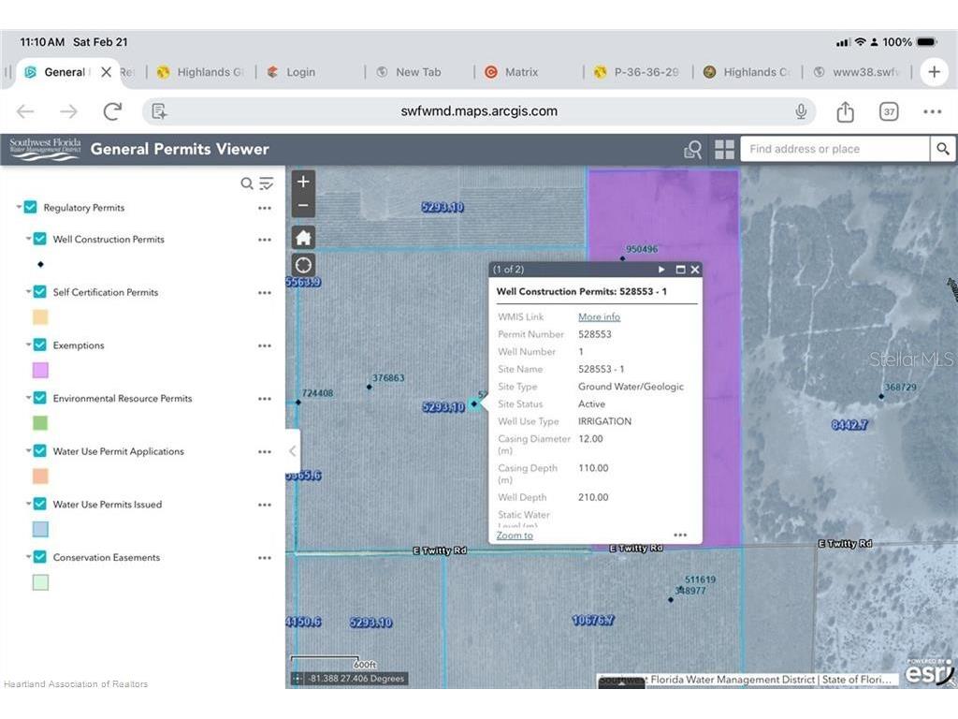
Task: Switch to first Highlands browser tab
Action: (x=199, y=72)
